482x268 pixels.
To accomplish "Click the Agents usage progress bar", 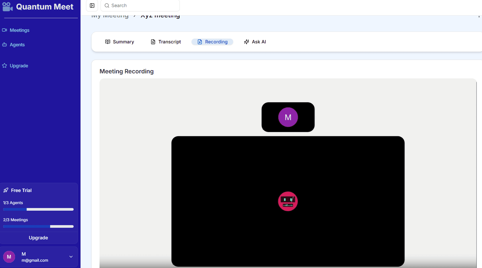I will click(x=38, y=209).
